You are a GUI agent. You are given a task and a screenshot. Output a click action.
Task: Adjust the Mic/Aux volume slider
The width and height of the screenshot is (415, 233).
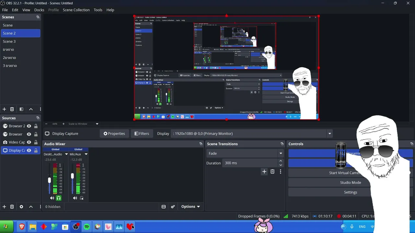click(72, 176)
